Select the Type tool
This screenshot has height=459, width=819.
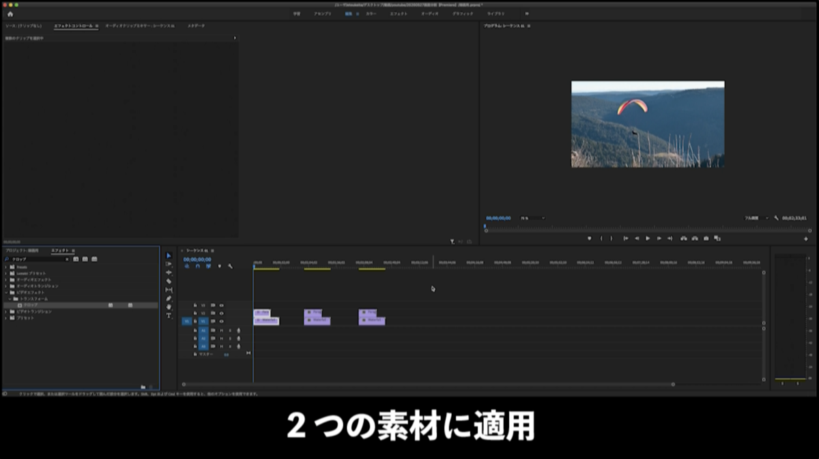169,315
